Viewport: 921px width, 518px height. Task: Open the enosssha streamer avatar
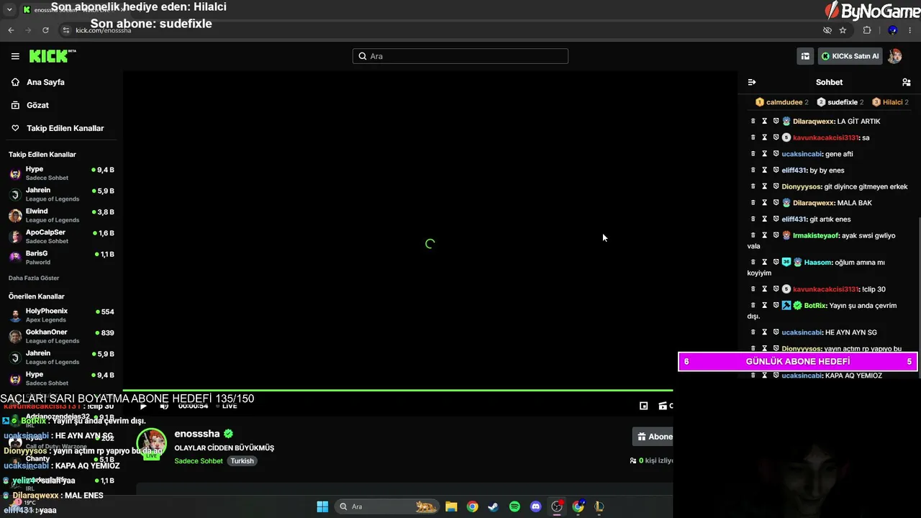151,443
